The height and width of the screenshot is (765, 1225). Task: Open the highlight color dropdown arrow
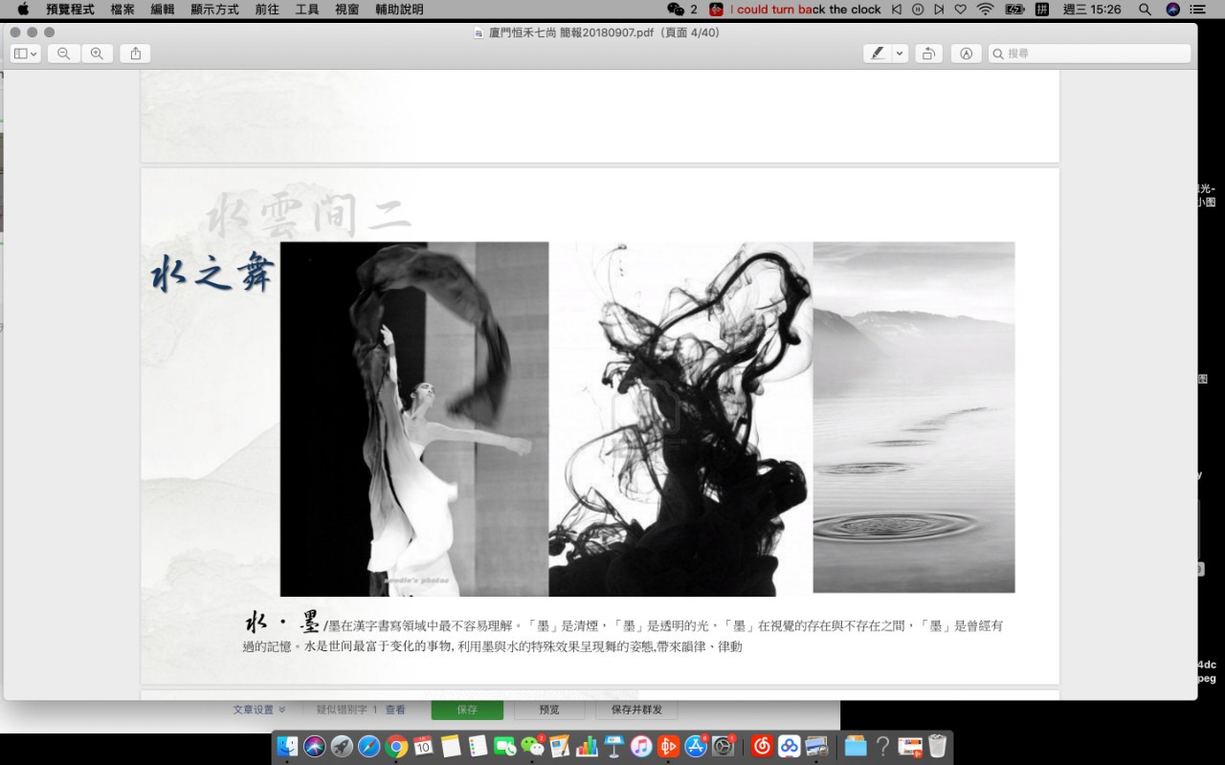click(x=900, y=54)
